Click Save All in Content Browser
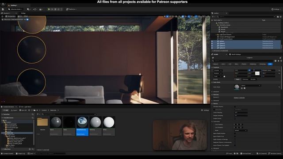283x159 pixels. (x=23, y=110)
